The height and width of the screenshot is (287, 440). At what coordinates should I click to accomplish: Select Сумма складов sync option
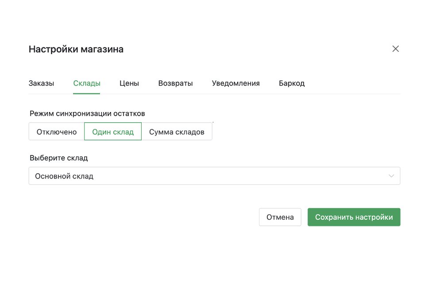(177, 132)
